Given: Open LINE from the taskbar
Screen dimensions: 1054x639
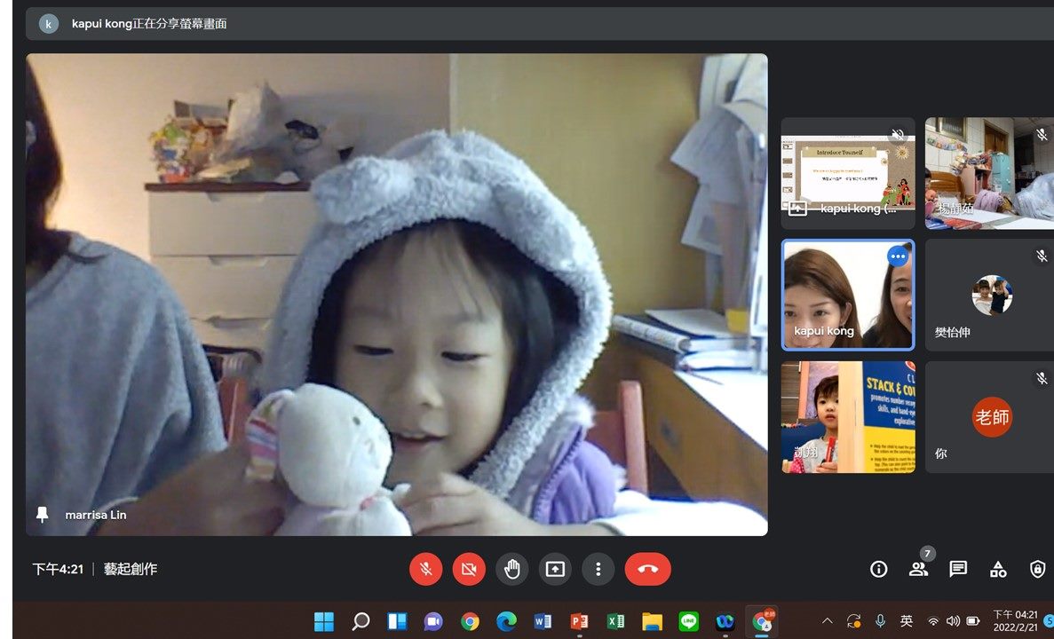Looking at the screenshot, I should [688, 621].
